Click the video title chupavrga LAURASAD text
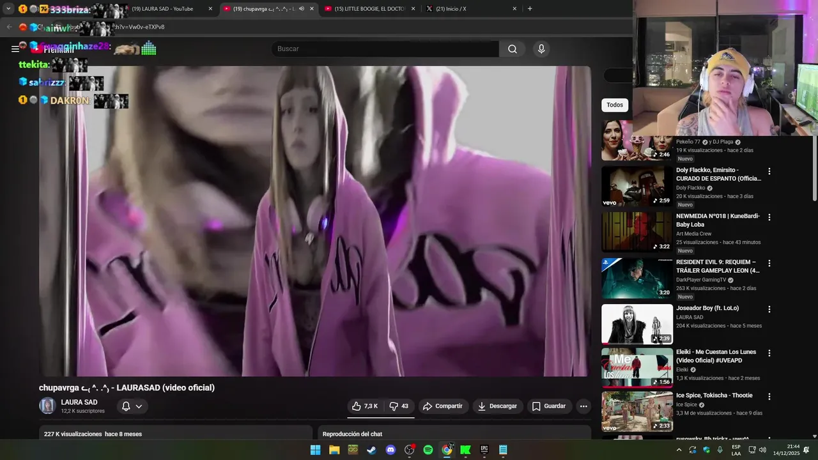The image size is (818, 460). 127,388
